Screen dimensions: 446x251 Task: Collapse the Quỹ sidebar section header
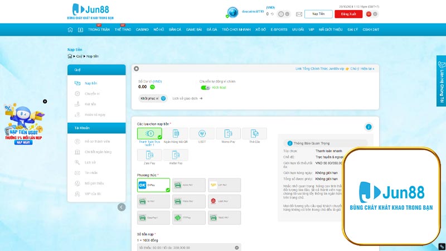96,70
